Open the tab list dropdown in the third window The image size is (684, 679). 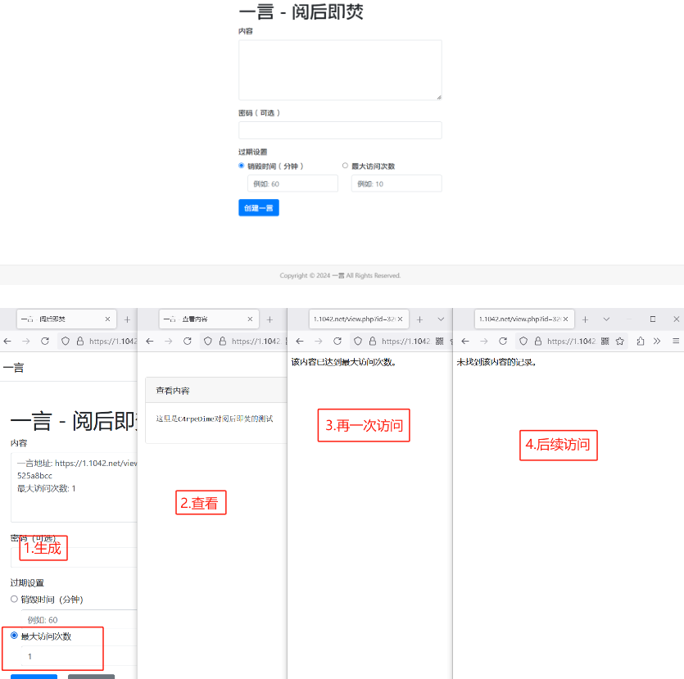(x=440, y=319)
